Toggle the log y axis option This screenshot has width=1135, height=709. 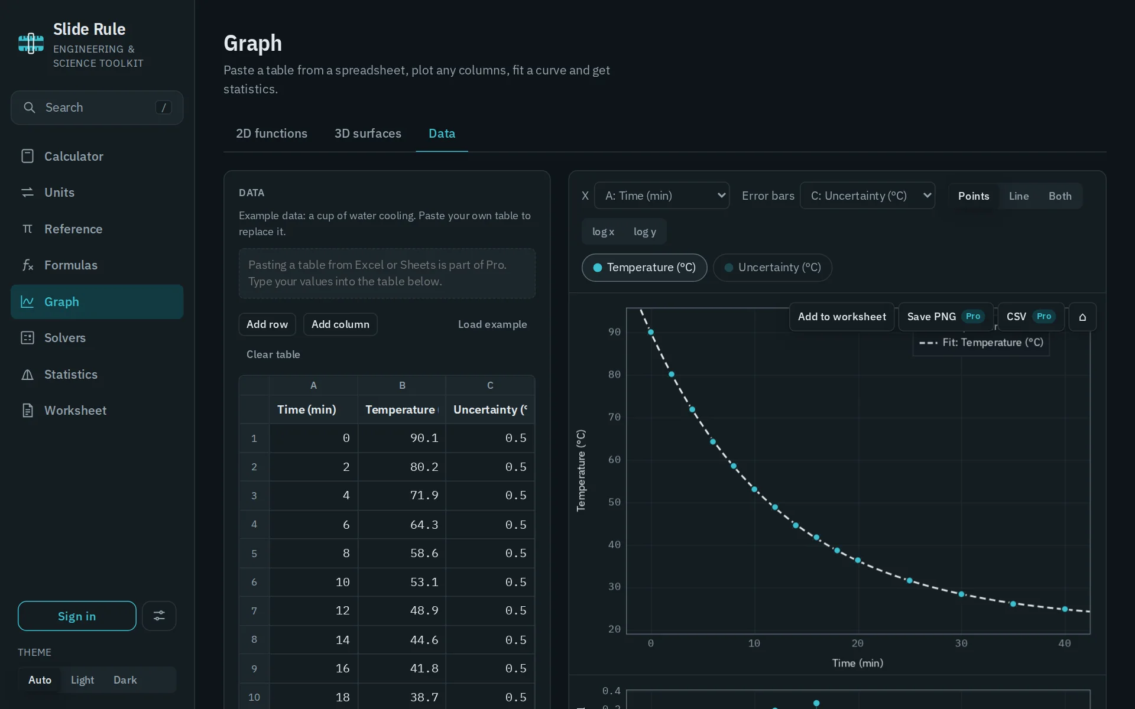tap(644, 232)
